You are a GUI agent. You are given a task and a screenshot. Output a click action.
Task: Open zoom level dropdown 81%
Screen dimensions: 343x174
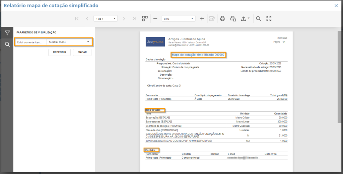click(x=178, y=19)
